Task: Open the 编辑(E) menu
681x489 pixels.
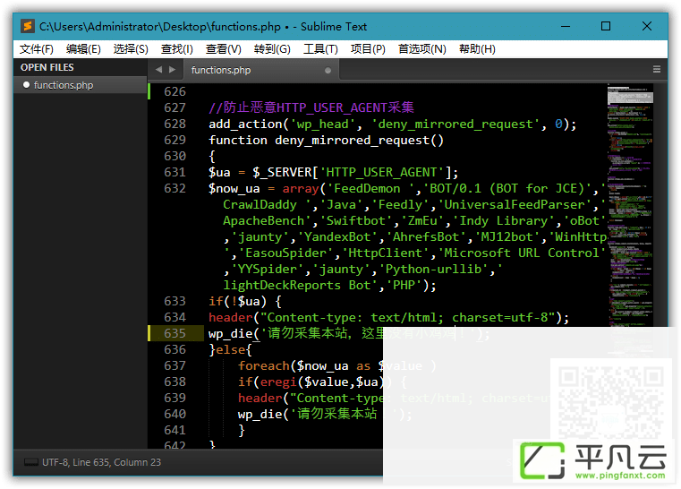Action: 83,49
